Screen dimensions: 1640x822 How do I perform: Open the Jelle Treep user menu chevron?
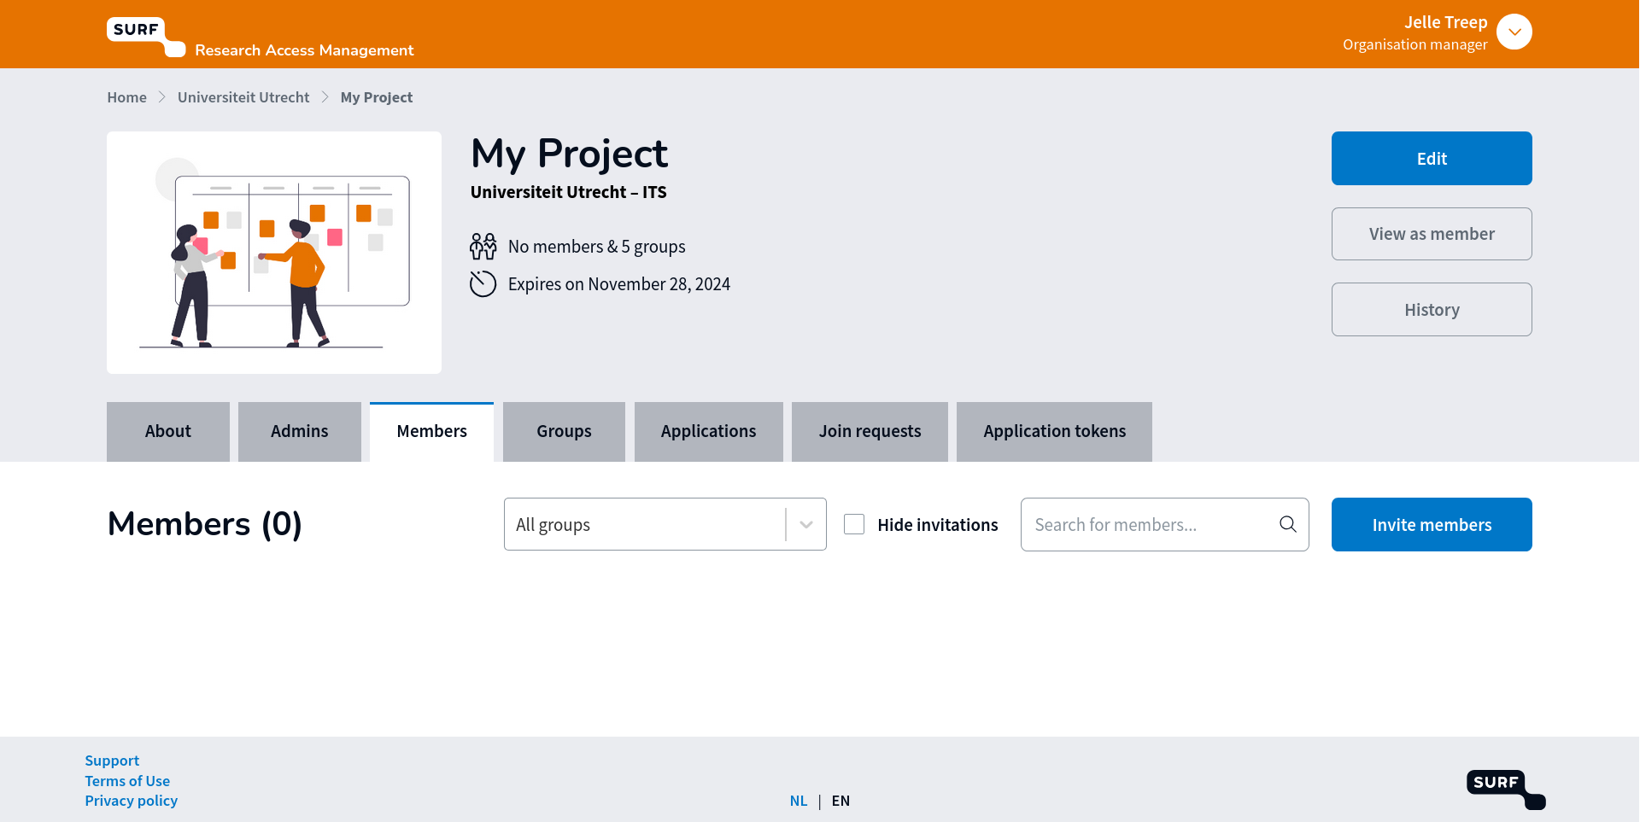point(1514,32)
